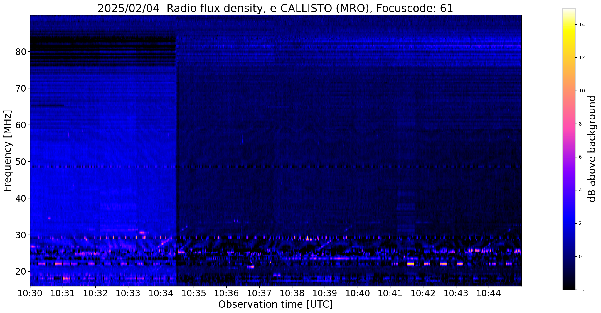
Task: Click the 10:36 time tick label
Action: [226, 293]
